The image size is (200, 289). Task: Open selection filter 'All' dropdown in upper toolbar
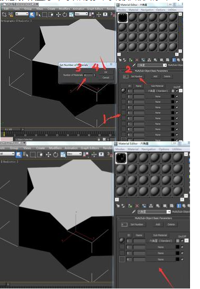pos(22,14)
